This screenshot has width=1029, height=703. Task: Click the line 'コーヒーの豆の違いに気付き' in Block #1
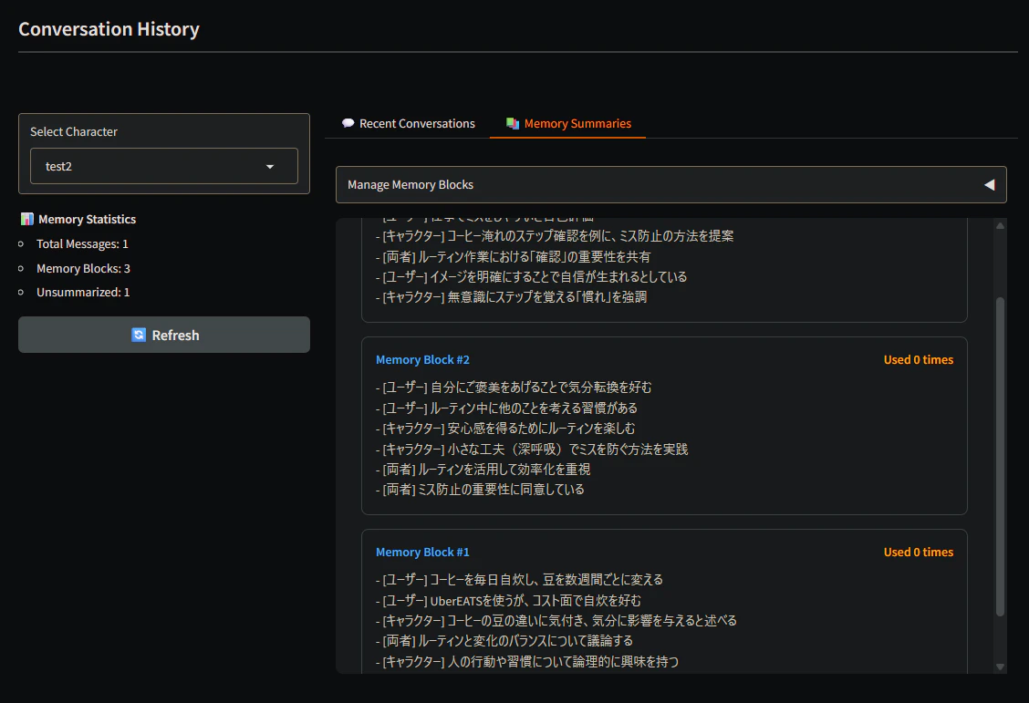556,620
